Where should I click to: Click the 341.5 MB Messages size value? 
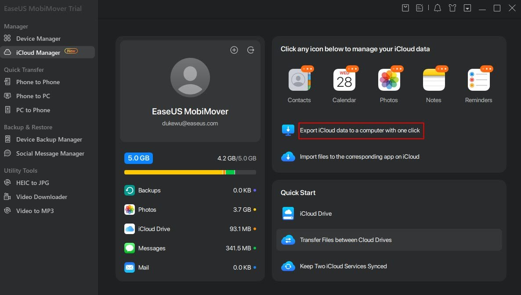238,248
